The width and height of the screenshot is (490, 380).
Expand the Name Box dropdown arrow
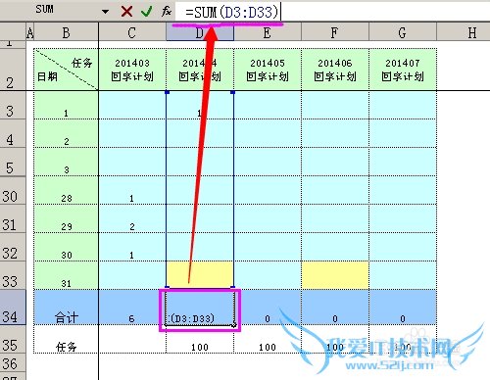coord(105,12)
